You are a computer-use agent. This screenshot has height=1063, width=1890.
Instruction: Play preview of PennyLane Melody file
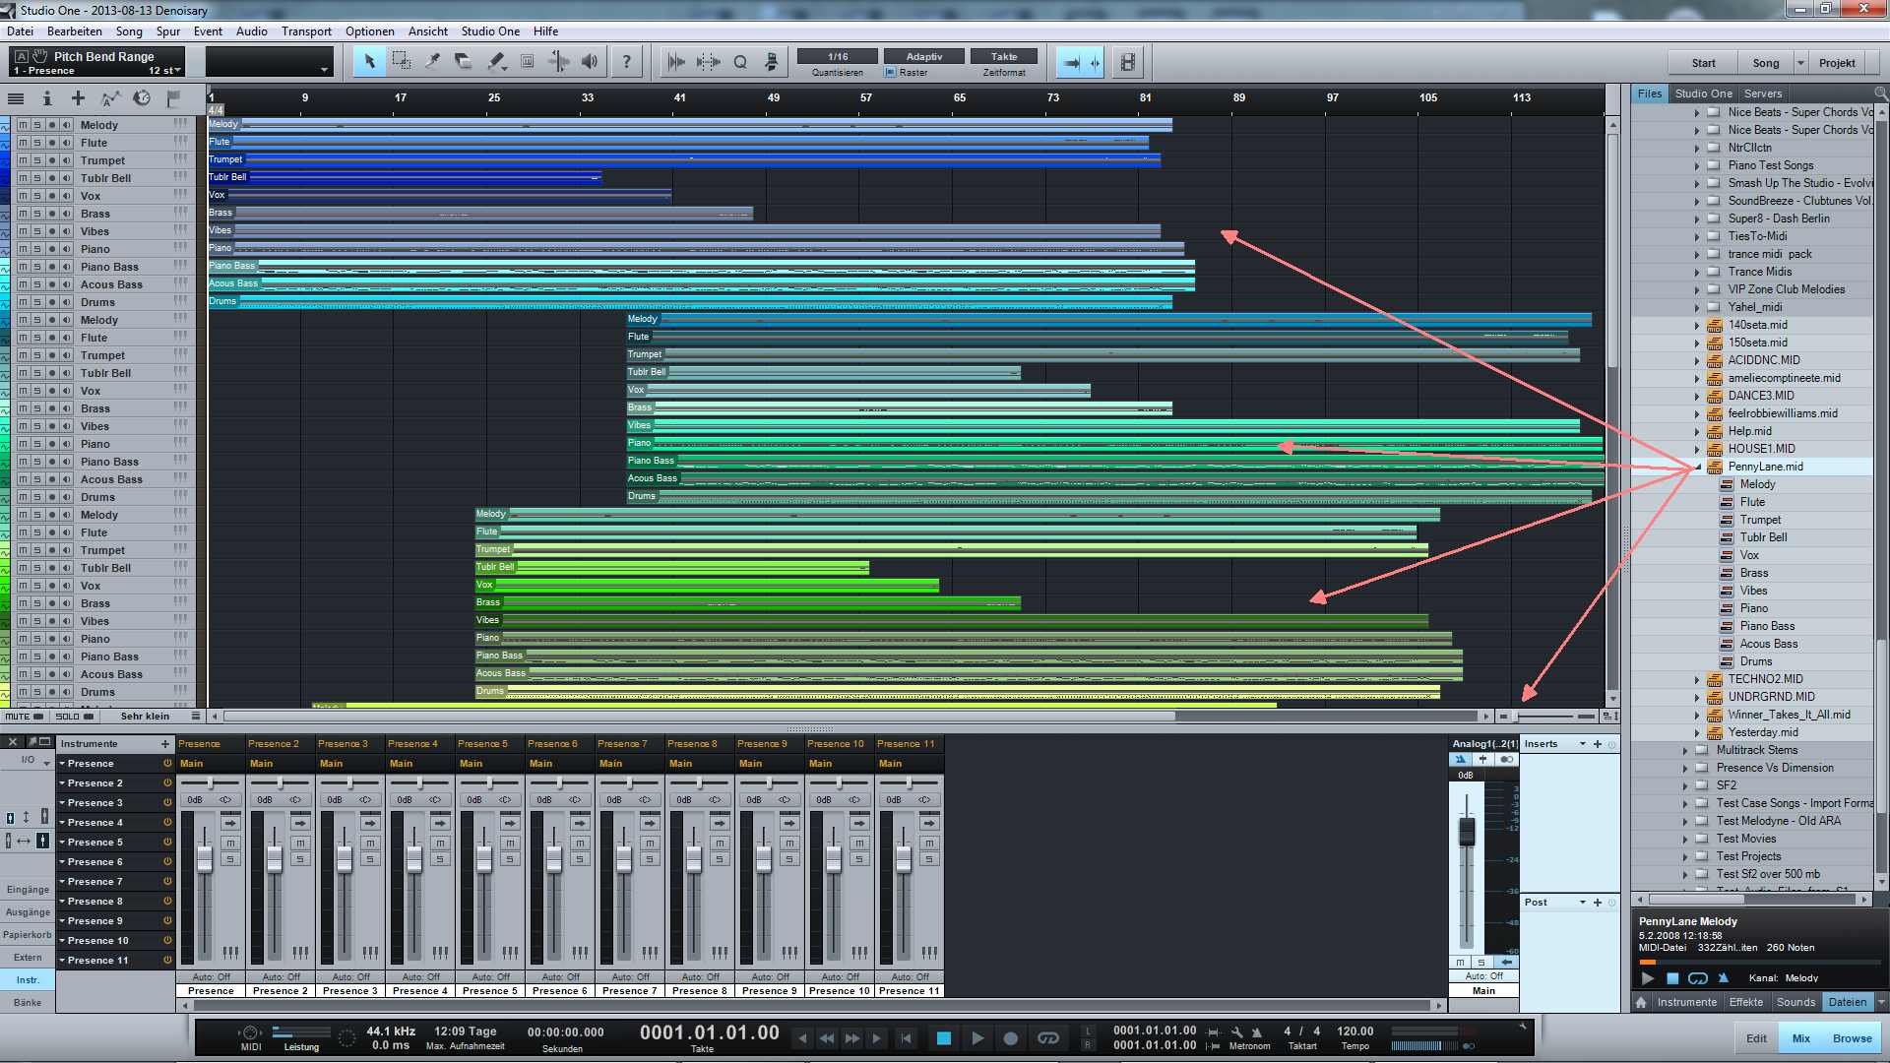click(1648, 978)
